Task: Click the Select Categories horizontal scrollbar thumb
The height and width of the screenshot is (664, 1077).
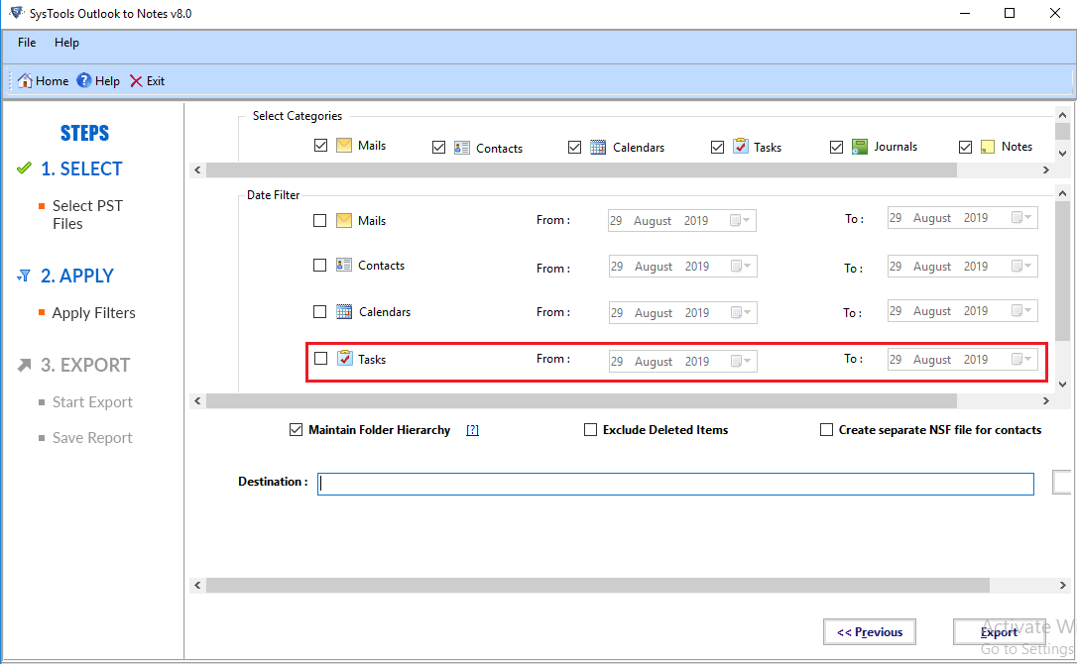Action: [581, 169]
